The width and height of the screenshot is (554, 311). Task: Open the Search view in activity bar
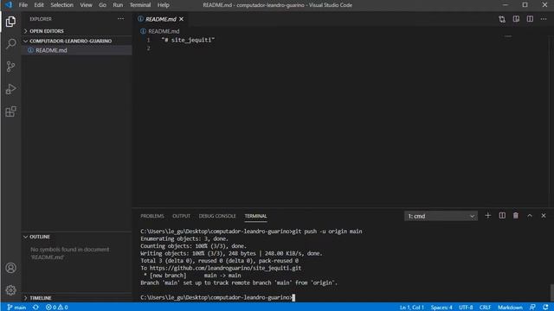point(10,44)
